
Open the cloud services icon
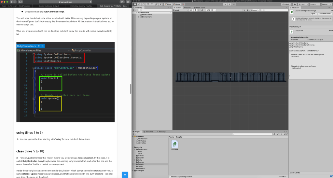[x=295, y=4]
